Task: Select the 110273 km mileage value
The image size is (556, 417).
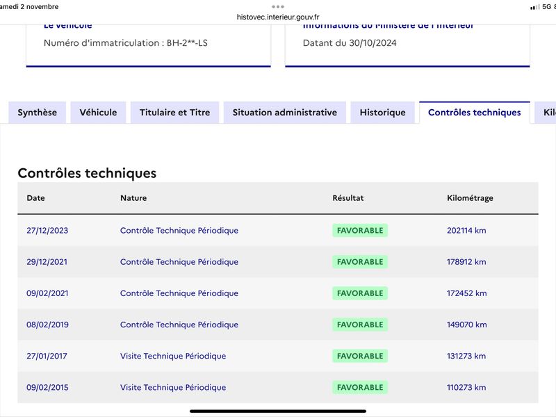Action: point(466,387)
